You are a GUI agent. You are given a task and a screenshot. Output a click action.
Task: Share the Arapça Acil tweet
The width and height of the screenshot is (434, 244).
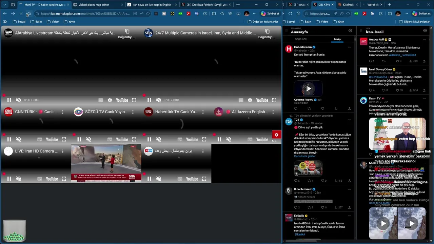point(424,61)
